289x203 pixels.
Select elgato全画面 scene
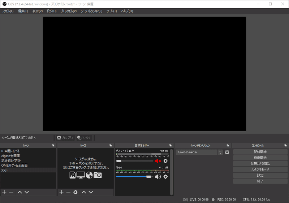(28, 156)
